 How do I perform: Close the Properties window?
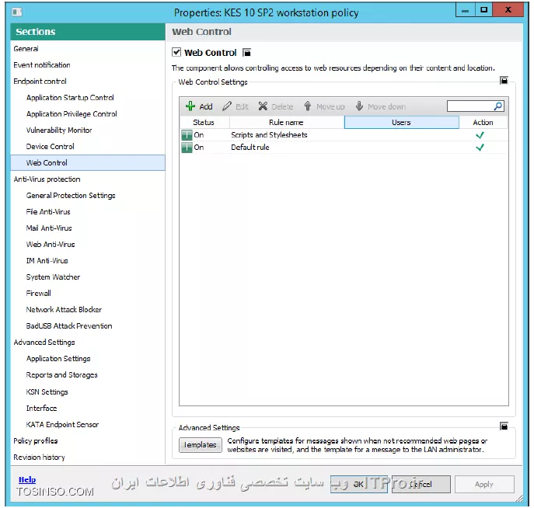click(508, 10)
